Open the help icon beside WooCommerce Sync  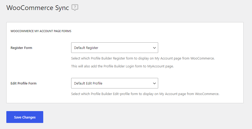click(x=75, y=8)
